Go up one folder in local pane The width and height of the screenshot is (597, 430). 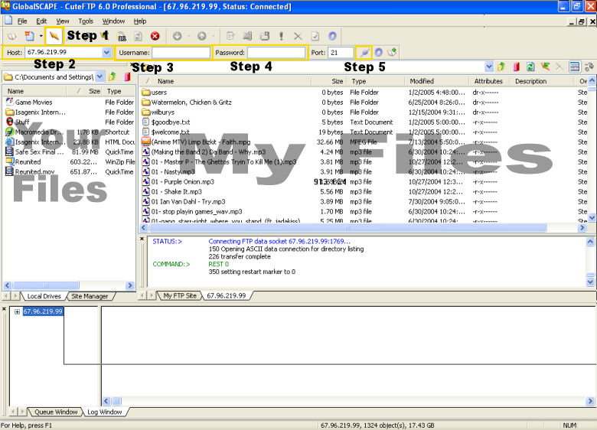pos(113,77)
